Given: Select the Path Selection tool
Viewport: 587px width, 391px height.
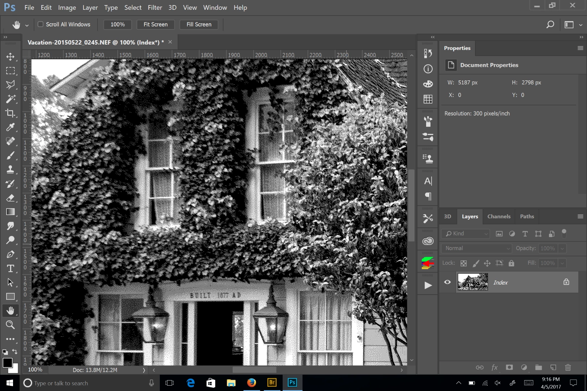Looking at the screenshot, I should tap(10, 282).
